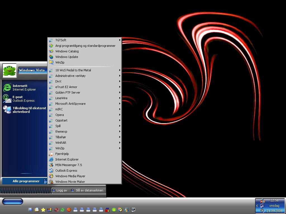Viewport: 286px width, 214px height.
Task: Click the Logg av button
Action: 60,190
